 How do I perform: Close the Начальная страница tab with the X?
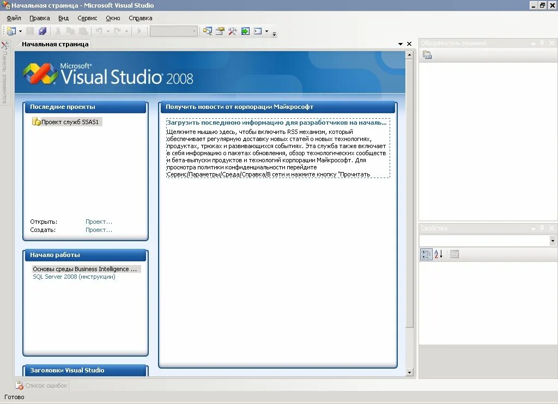pos(409,44)
